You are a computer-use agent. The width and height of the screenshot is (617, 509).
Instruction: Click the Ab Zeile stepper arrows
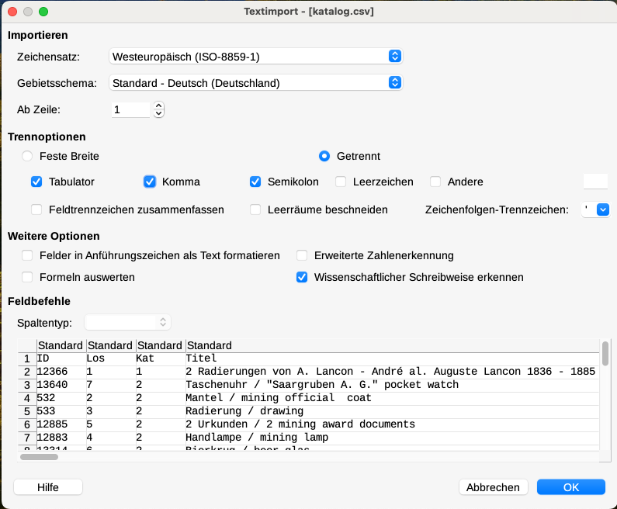pos(158,110)
